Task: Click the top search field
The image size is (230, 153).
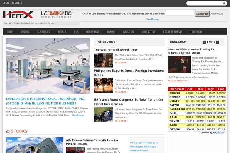Action: pos(204,3)
